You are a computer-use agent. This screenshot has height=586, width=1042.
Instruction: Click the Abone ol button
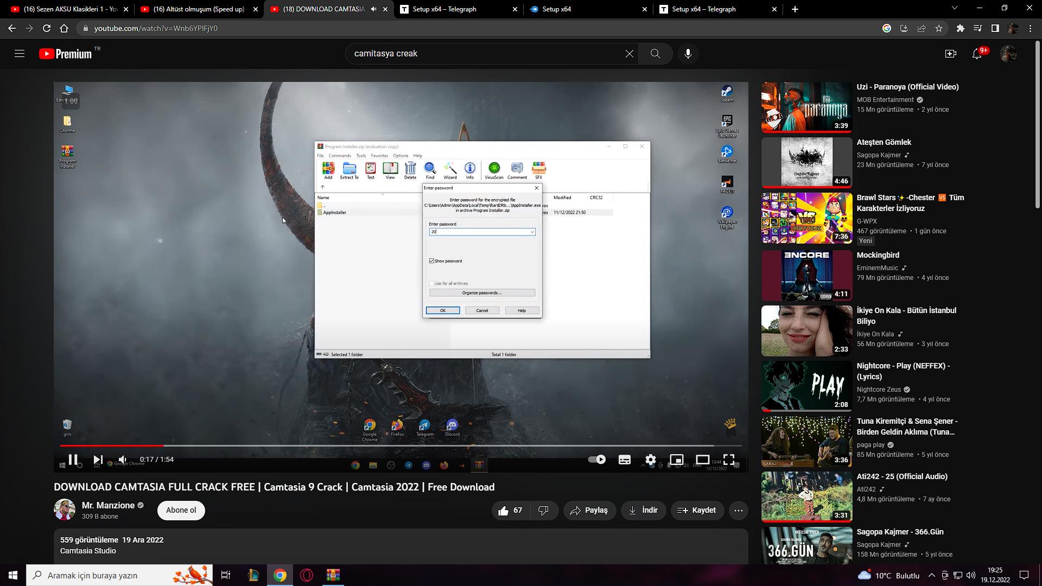(181, 510)
